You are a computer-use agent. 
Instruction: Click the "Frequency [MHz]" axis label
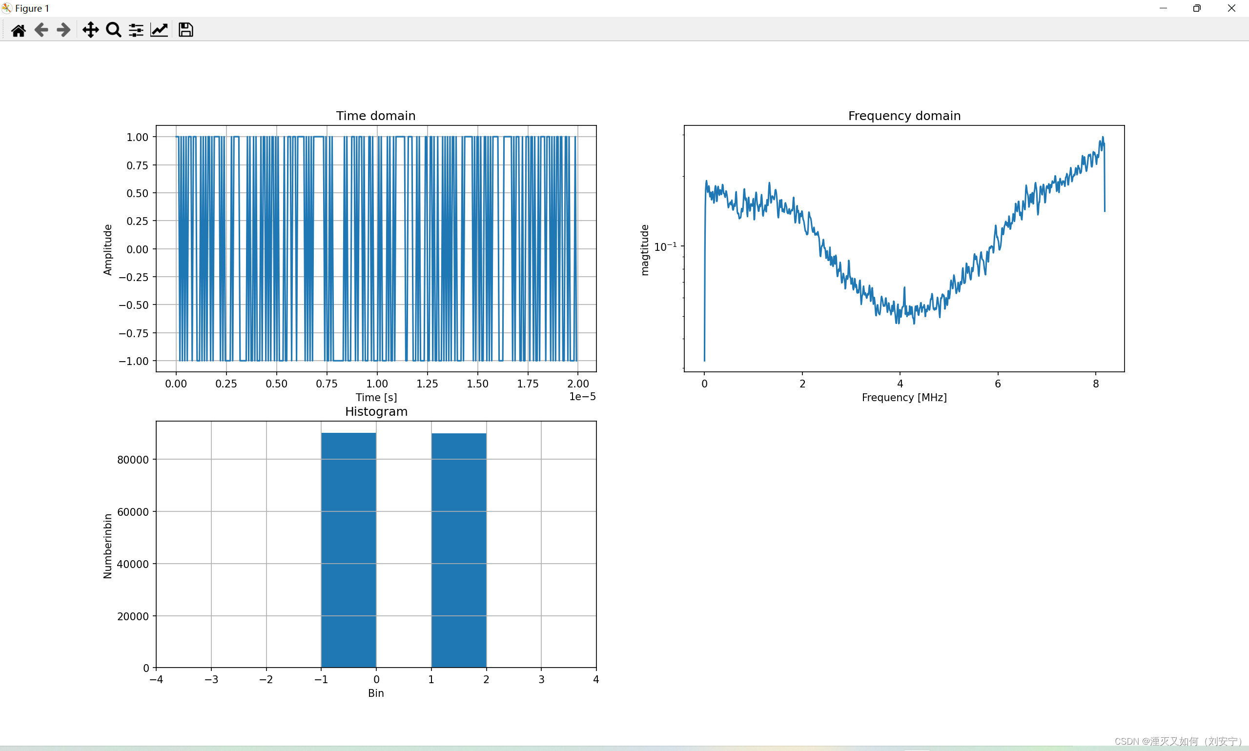click(904, 397)
